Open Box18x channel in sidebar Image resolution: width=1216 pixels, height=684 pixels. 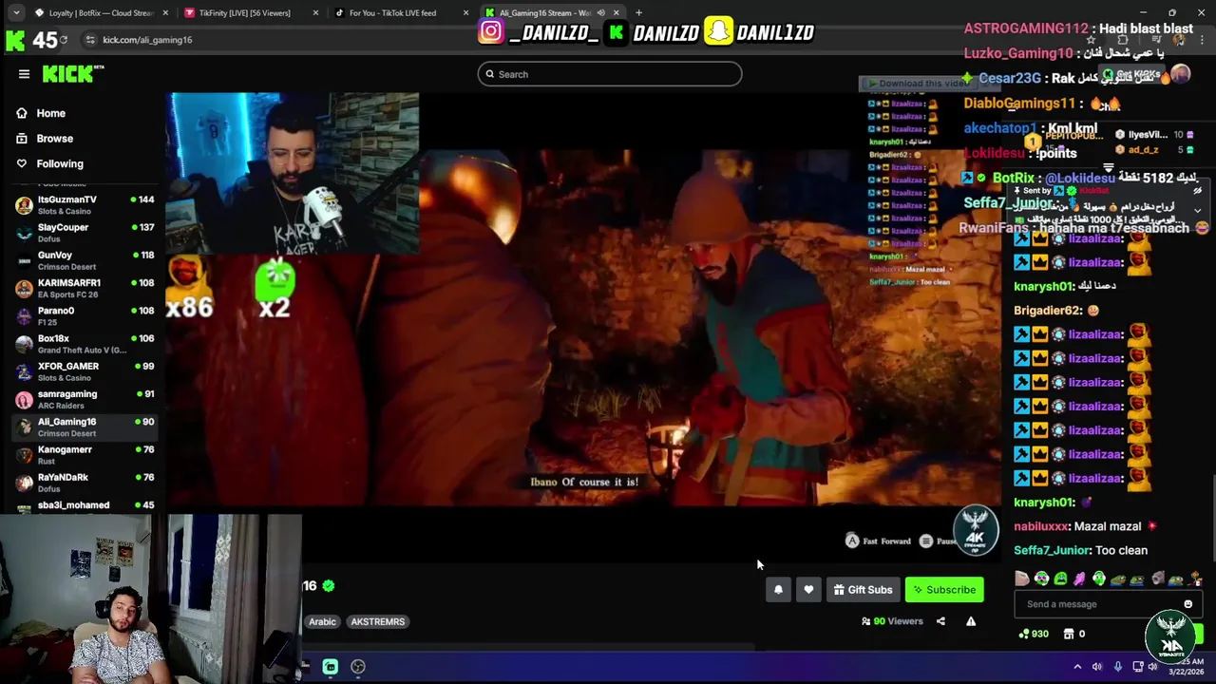click(x=84, y=344)
